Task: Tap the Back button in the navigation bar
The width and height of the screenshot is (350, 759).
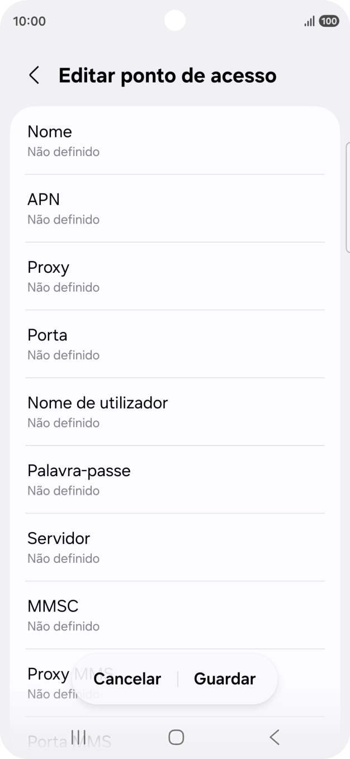Action: (x=274, y=737)
